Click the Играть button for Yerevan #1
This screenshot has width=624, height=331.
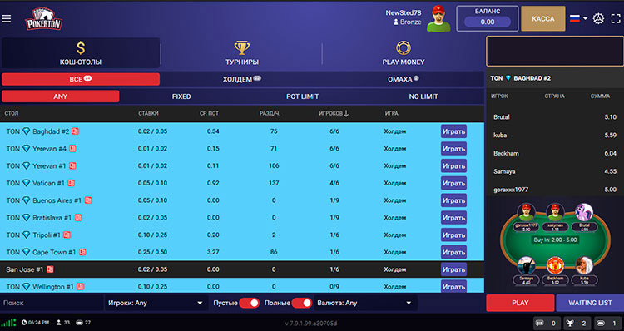pyautogui.click(x=453, y=165)
